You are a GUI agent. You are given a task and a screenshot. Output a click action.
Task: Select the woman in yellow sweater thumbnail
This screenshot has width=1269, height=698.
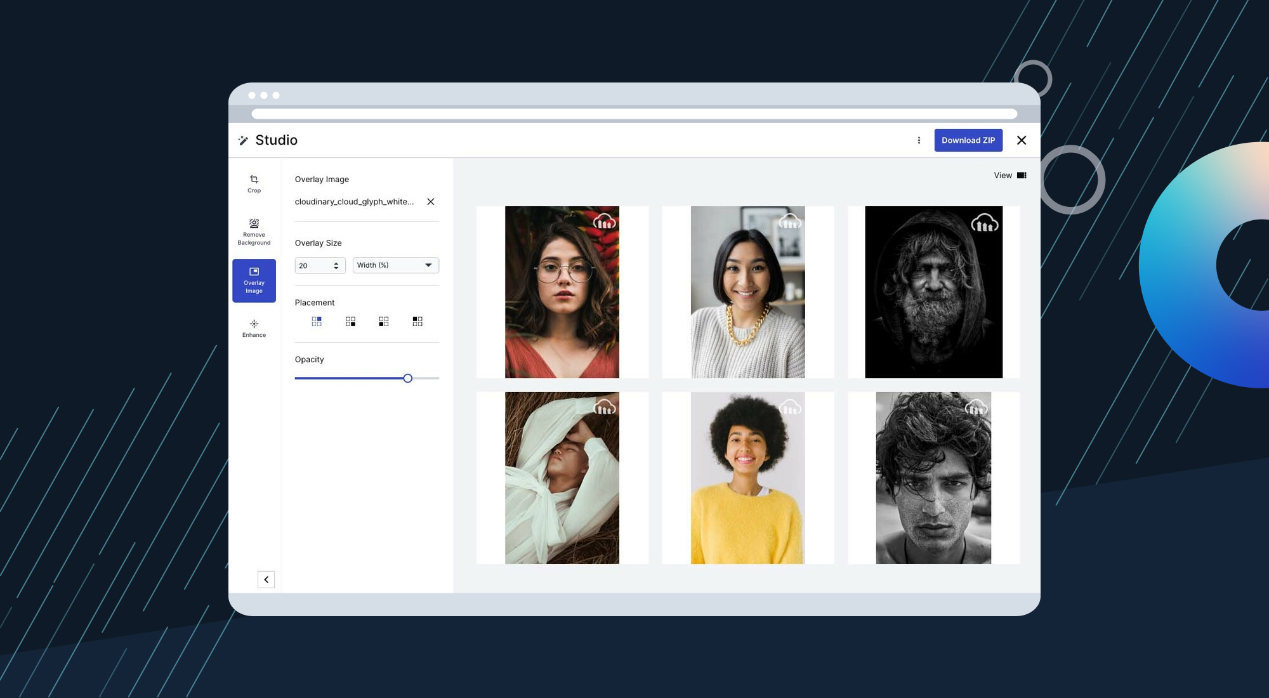[x=747, y=478]
